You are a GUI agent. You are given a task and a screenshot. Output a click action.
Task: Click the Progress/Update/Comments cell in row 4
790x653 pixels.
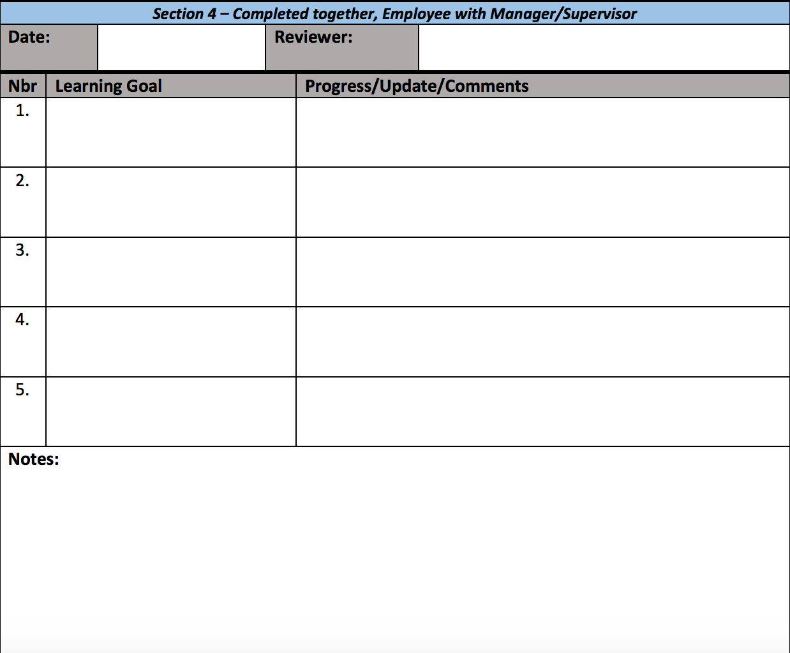[x=542, y=342]
